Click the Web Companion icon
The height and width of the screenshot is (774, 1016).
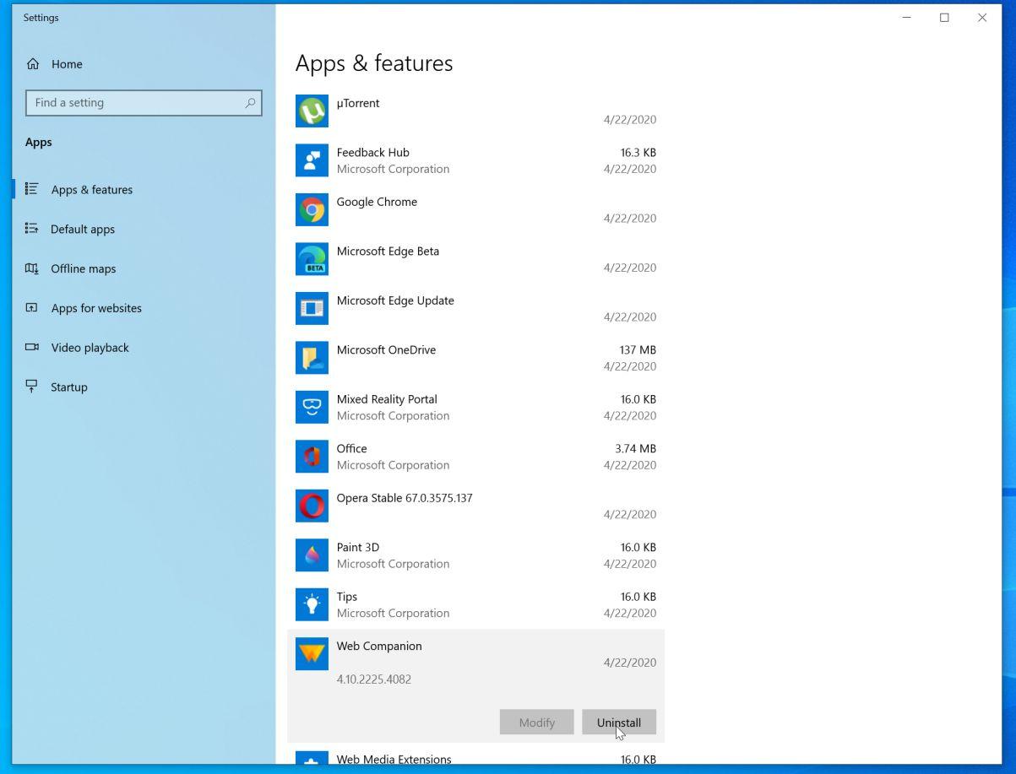coord(312,654)
